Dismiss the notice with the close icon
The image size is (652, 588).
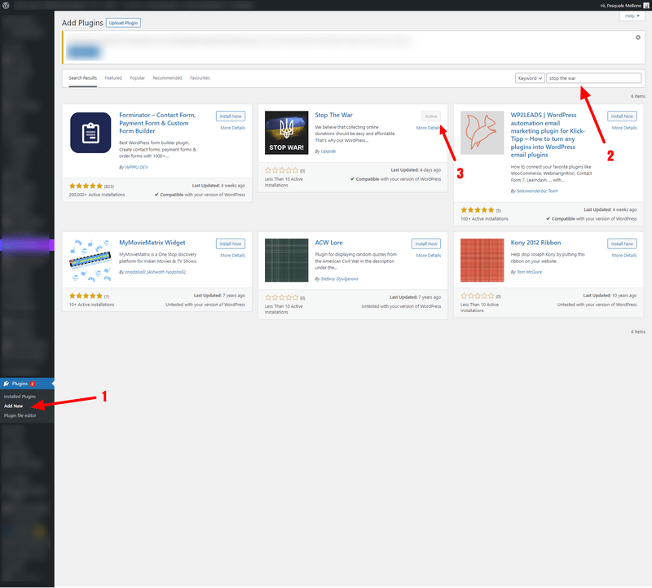click(x=638, y=37)
